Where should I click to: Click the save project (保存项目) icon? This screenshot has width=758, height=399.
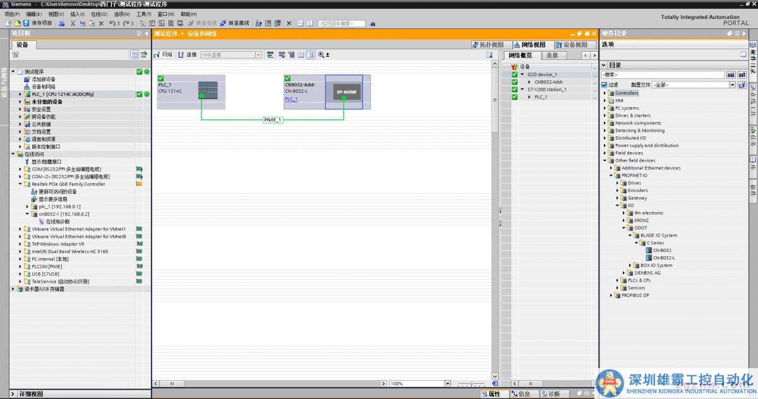(x=39, y=23)
